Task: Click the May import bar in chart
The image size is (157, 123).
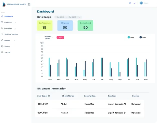Action: click(85, 69)
